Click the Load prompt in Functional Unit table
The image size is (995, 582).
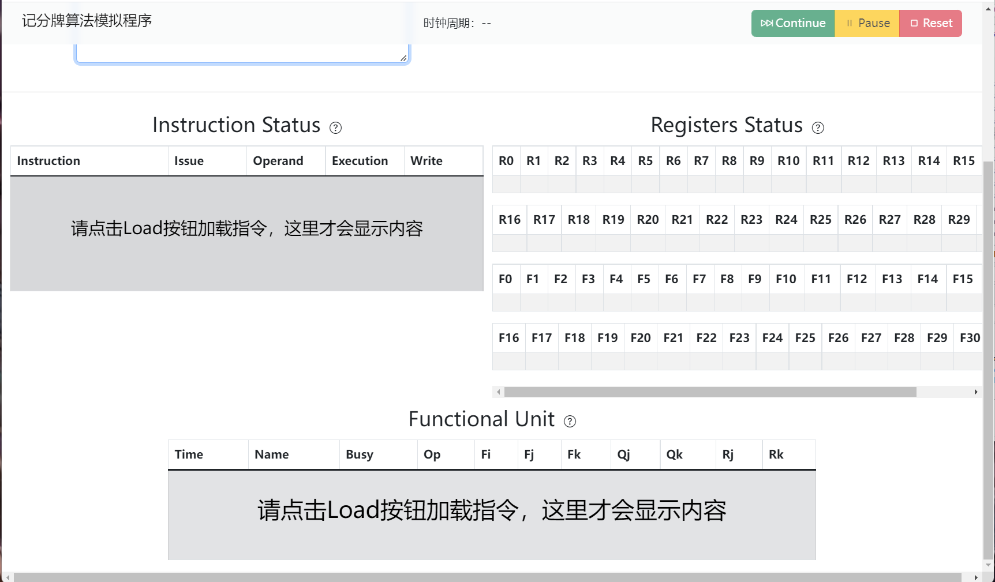click(x=492, y=510)
